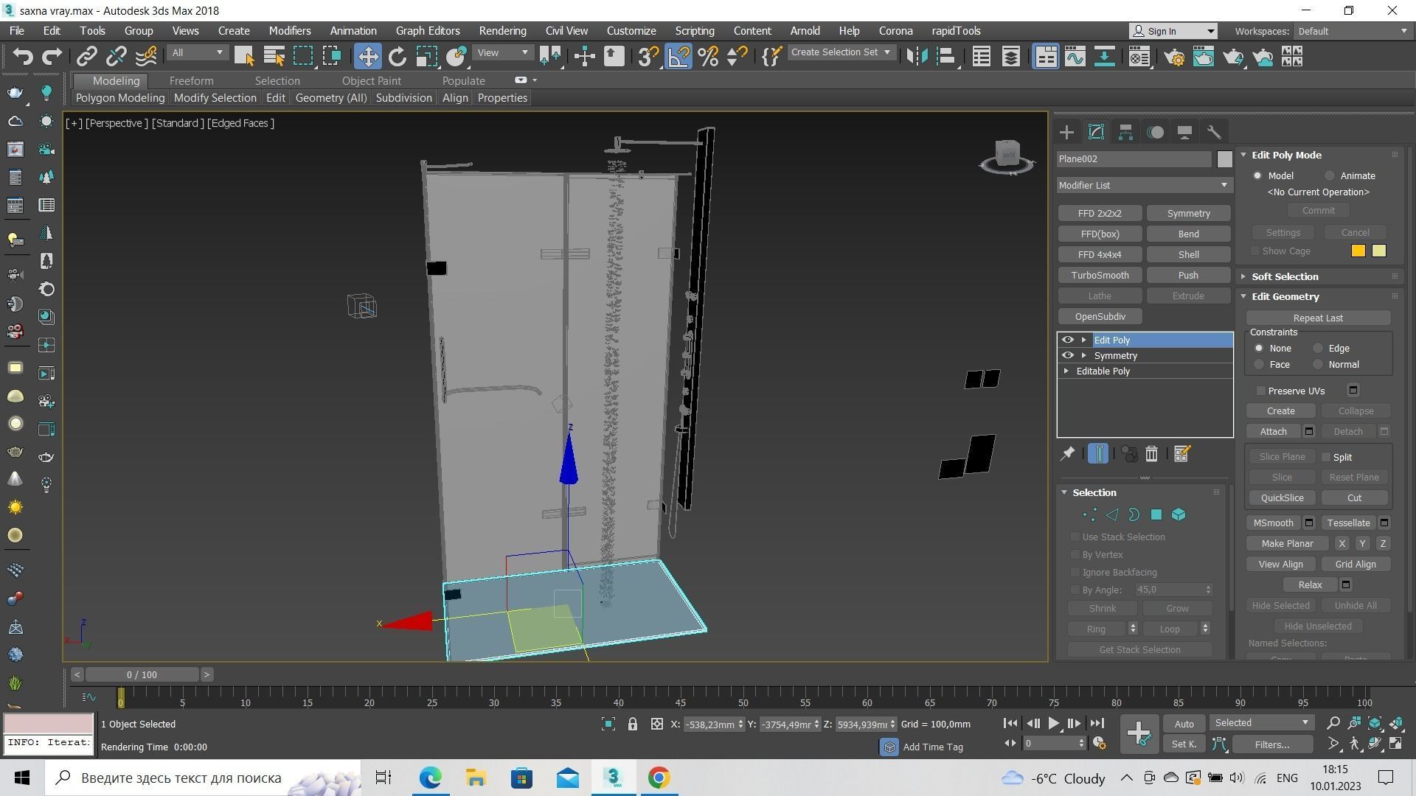Open the Modifier List dropdown
This screenshot has width=1416, height=796.
(1144, 186)
